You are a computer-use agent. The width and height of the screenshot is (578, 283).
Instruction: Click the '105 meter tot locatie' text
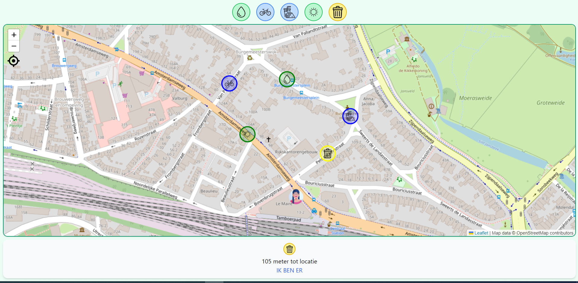[x=289, y=261]
